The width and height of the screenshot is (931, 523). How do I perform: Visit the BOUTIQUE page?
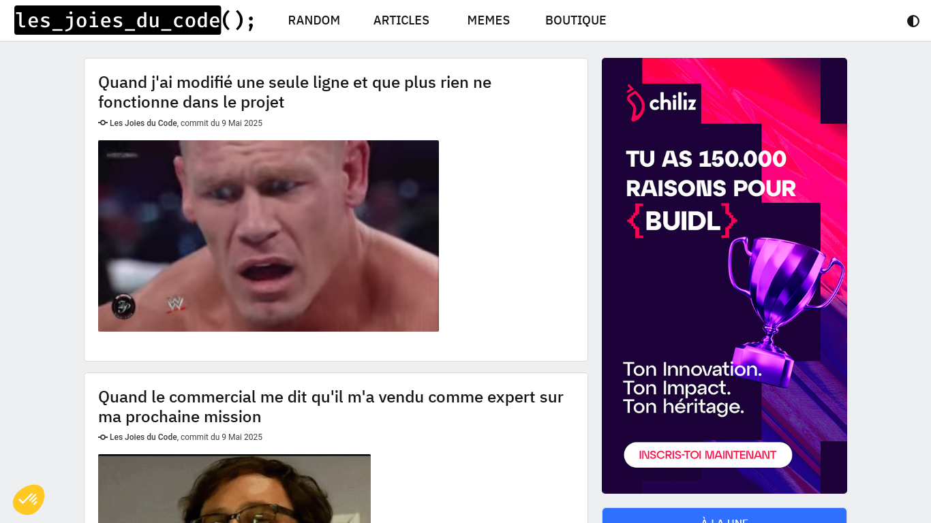point(576,20)
